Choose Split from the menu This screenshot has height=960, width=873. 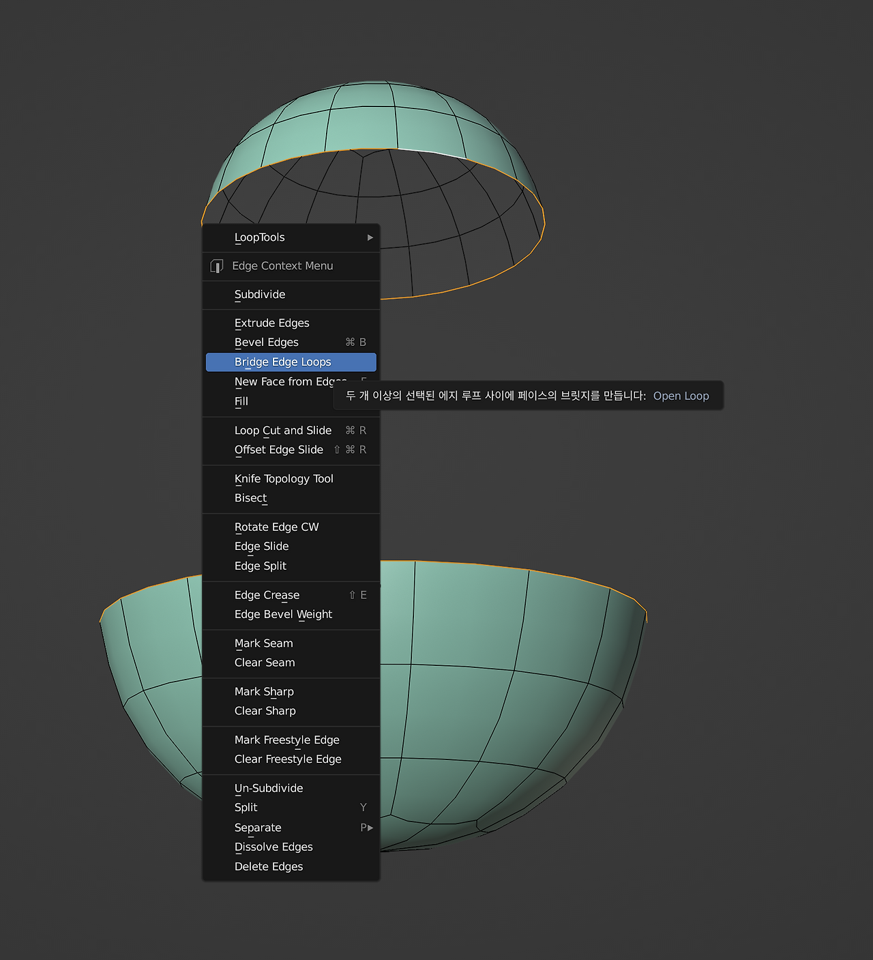[291, 808]
